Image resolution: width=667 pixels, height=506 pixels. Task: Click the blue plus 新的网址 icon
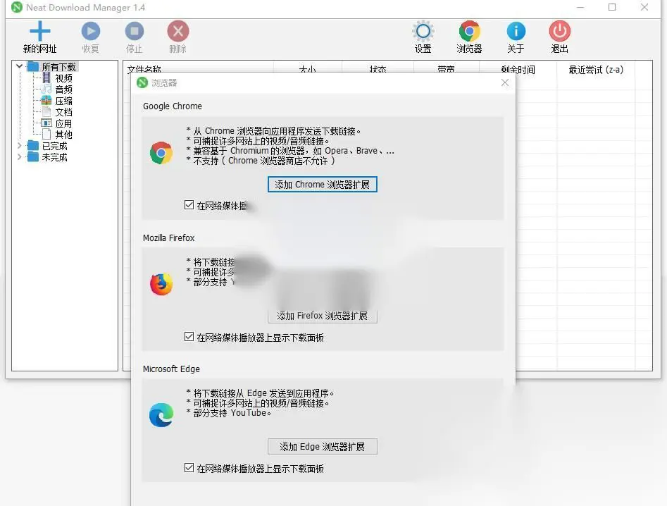point(39,31)
